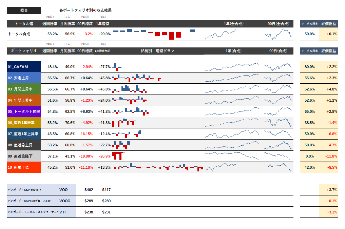Click 01_GAFAM weekly win rate 48.4%
Image resolution: width=345 pixels, height=229 pixels.
click(53, 67)
